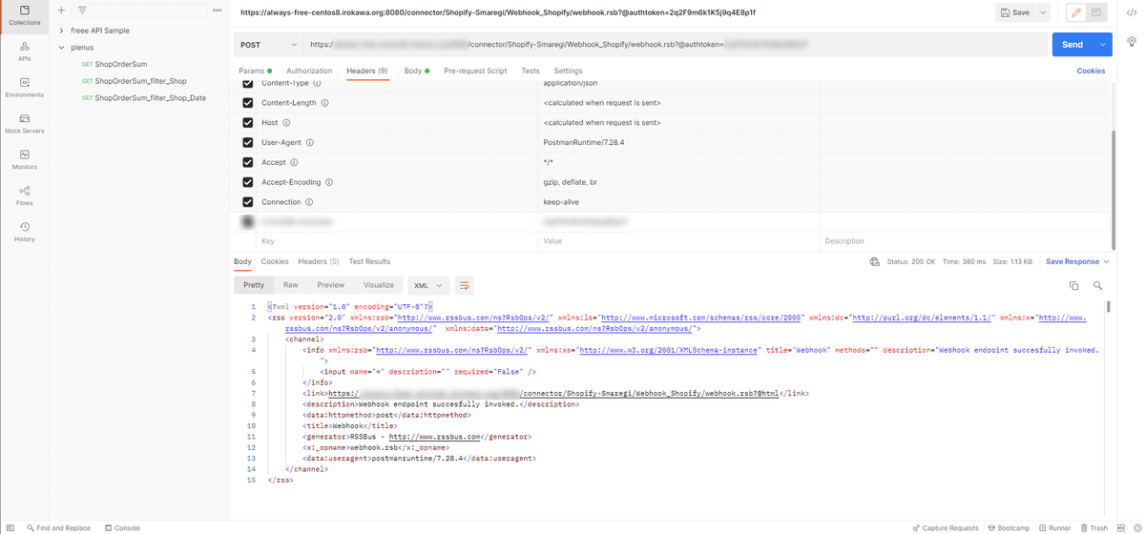The height and width of the screenshot is (534, 1145).
Task: Switch response view to Raw
Action: coord(290,285)
